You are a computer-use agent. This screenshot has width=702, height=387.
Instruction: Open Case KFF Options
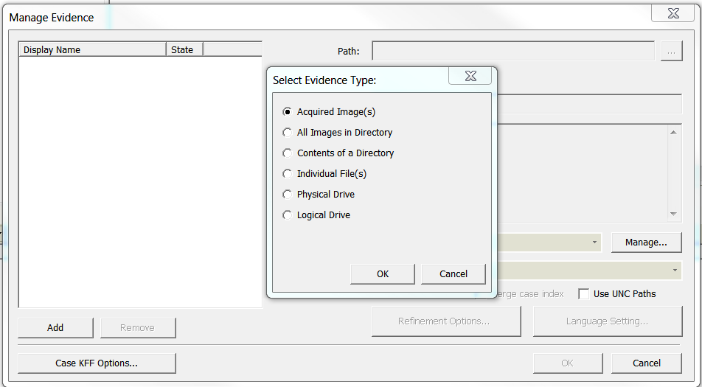97,363
